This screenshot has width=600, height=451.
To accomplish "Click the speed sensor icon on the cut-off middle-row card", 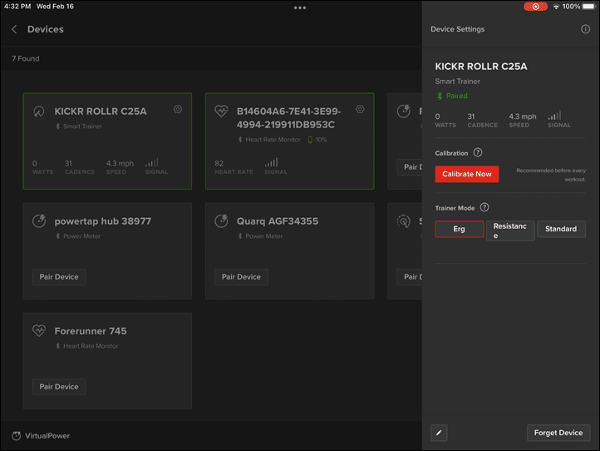I will click(x=403, y=221).
